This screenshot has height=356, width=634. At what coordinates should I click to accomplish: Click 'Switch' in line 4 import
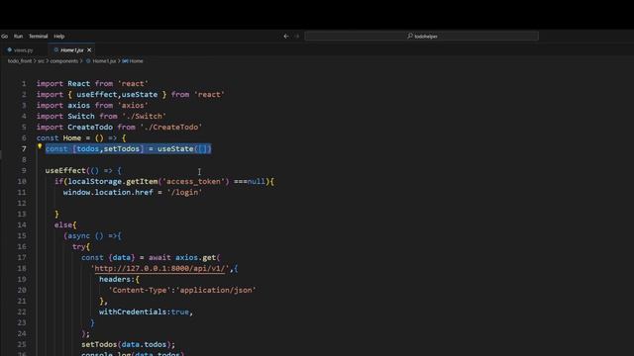(81, 117)
